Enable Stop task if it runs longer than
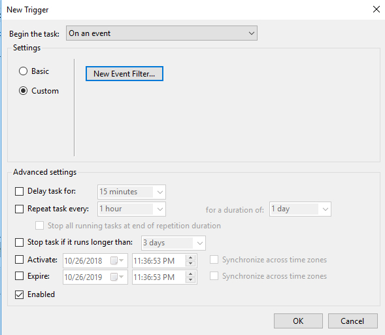Viewport: 385px width, 335px height. (19, 242)
